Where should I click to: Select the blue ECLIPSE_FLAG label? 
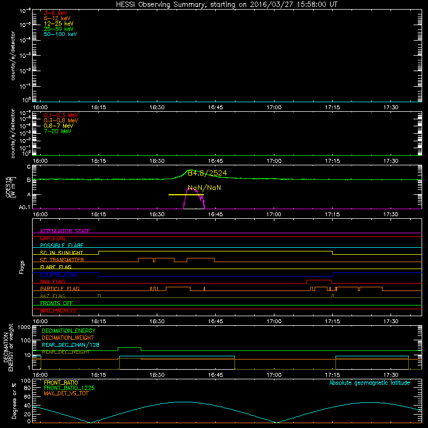point(58,274)
